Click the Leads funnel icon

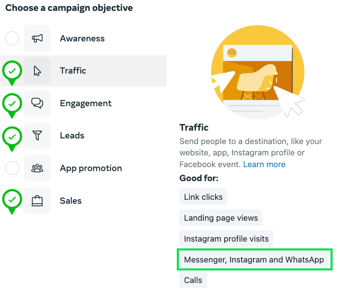[37, 135]
